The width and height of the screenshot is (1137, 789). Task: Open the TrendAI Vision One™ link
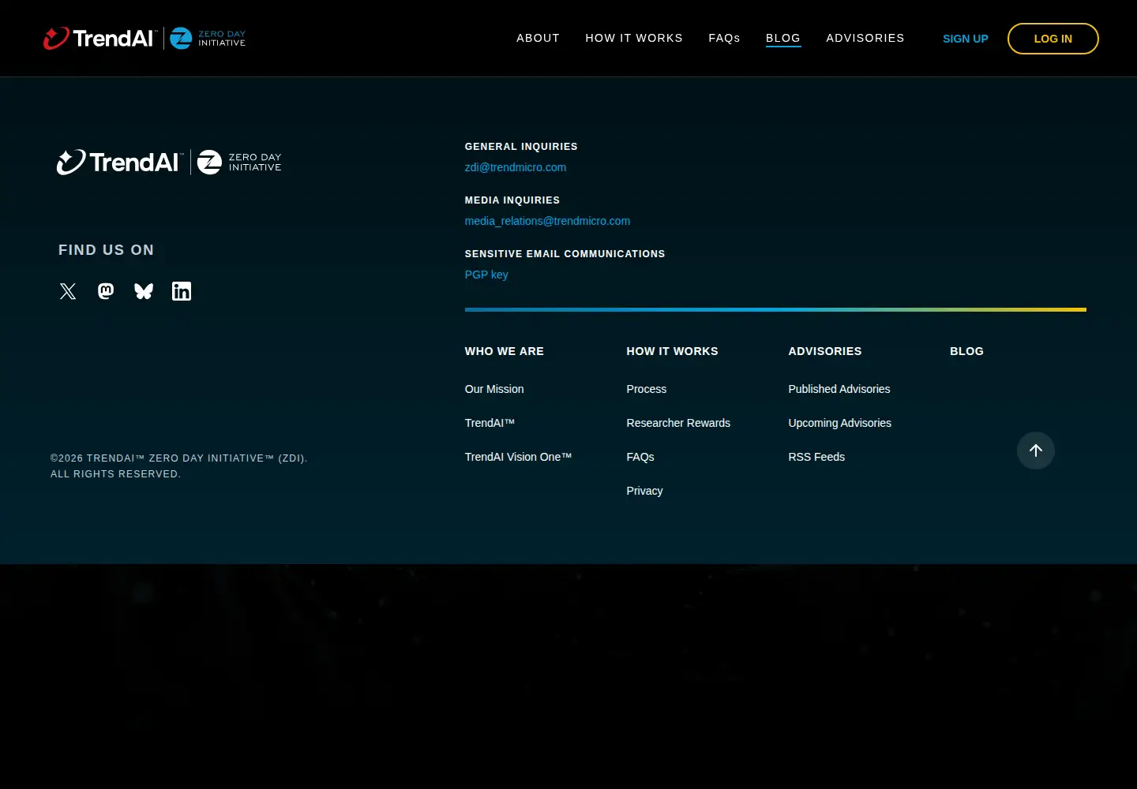(x=518, y=457)
